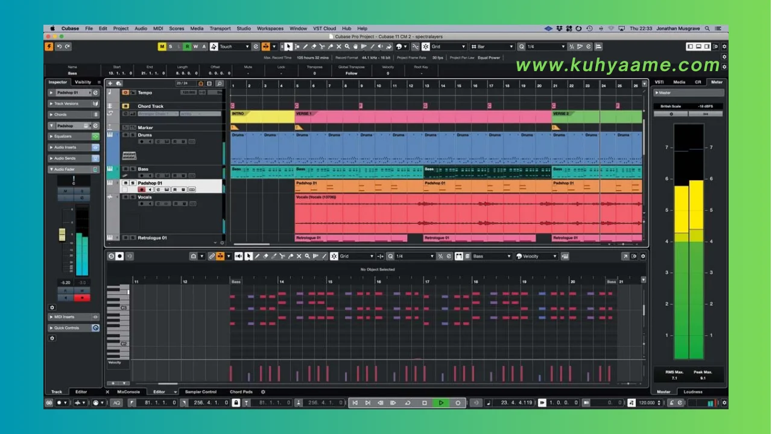Click the Redo arrow in the project toolbar
Image resolution: width=772 pixels, height=434 pixels.
tap(67, 46)
